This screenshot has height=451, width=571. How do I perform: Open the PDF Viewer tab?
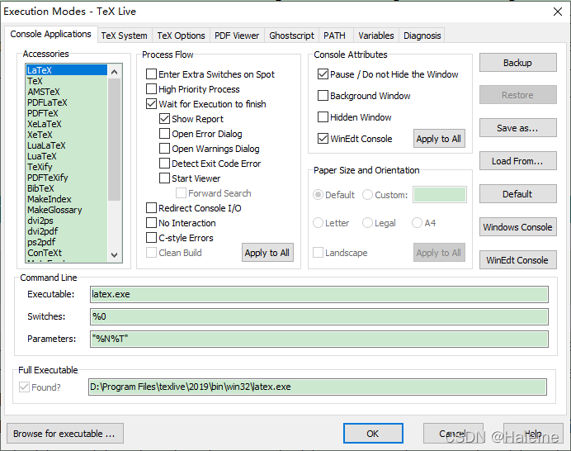(237, 36)
